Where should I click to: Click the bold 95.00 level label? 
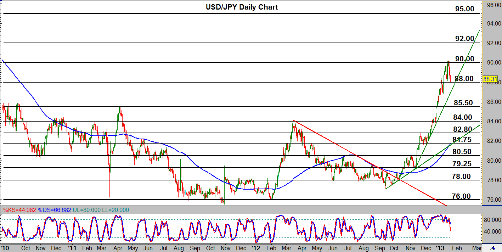coord(464,9)
